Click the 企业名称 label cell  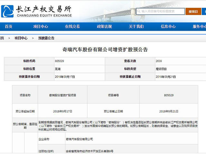[51, 139]
